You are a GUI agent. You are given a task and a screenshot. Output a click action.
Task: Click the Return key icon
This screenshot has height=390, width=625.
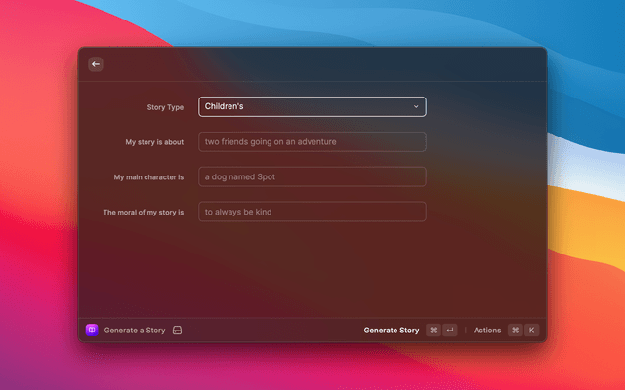click(450, 331)
